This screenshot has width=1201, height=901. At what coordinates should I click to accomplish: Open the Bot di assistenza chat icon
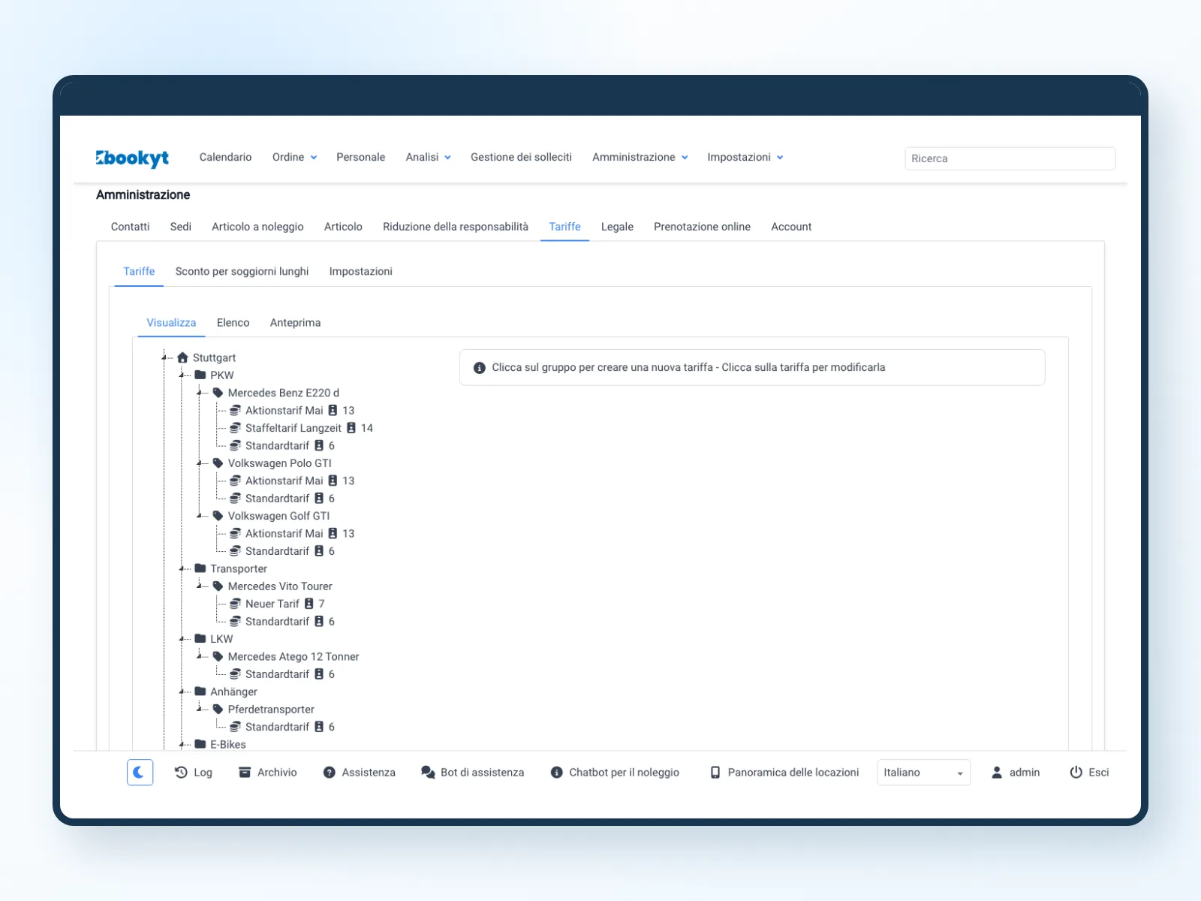pyautogui.click(x=428, y=773)
